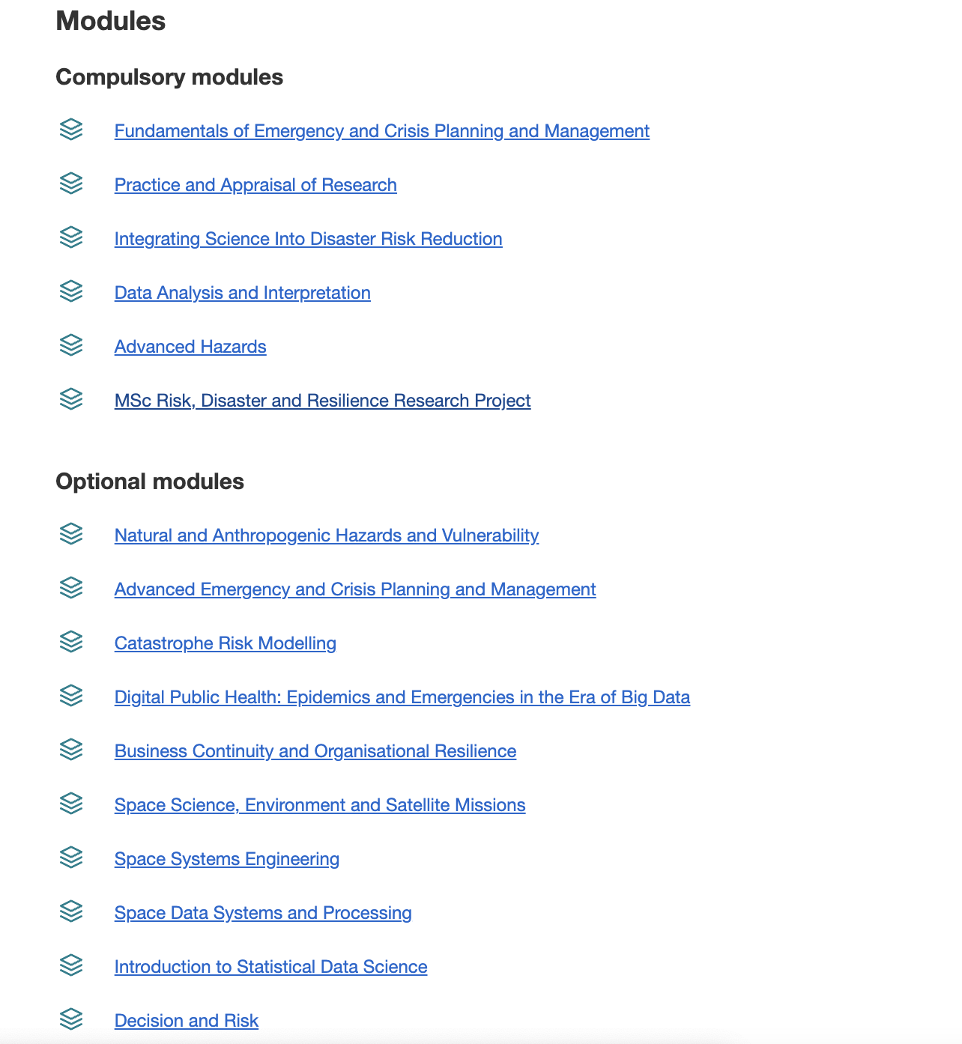This screenshot has width=962, height=1044.
Task: Open the MSc Risk, Disaster and Resilience Research Project
Action: (x=323, y=401)
